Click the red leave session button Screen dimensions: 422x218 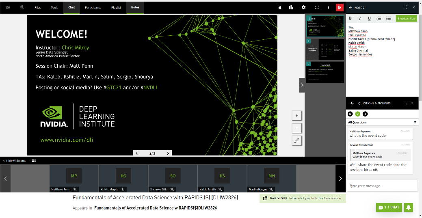[x=340, y=8]
